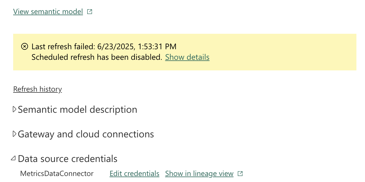Open the View semantic model link
The width and height of the screenshot is (365, 182).
click(x=48, y=12)
